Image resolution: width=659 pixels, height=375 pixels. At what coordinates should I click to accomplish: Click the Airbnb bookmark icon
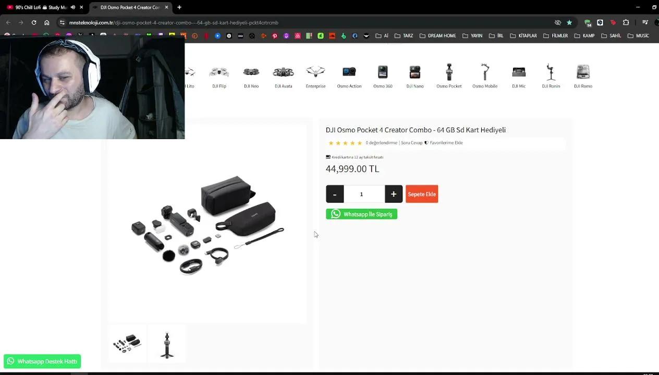[298, 36]
